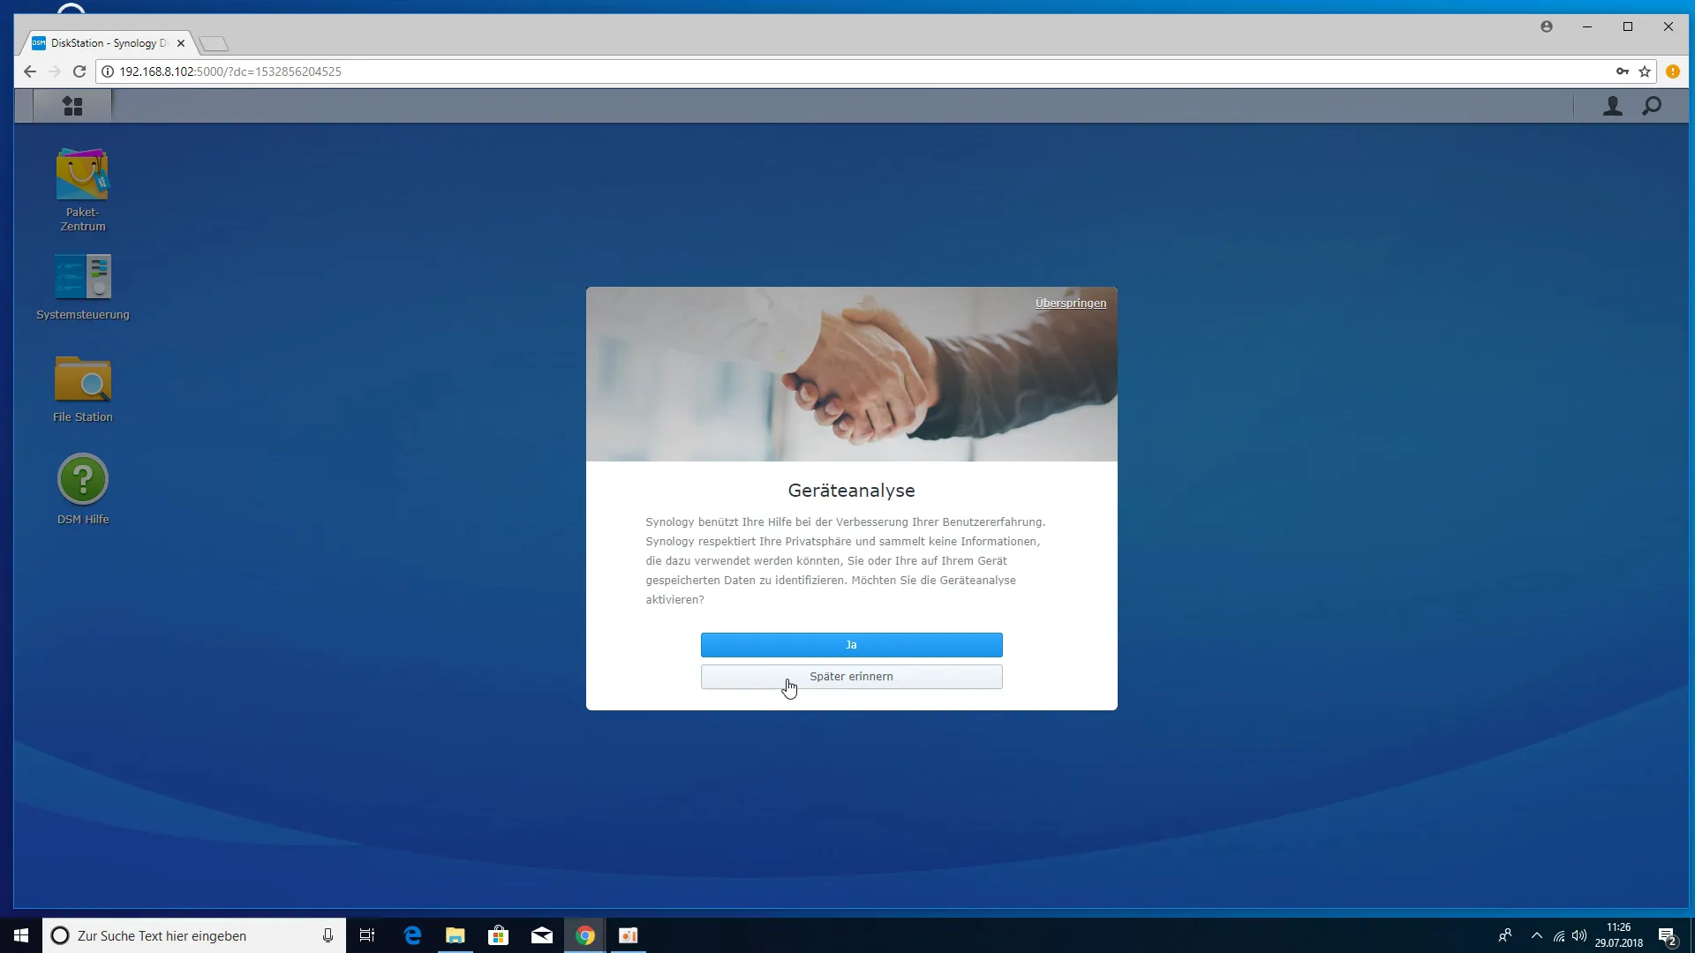This screenshot has height=953, width=1695.
Task: Open the Windows Start menu
Action: (x=21, y=935)
